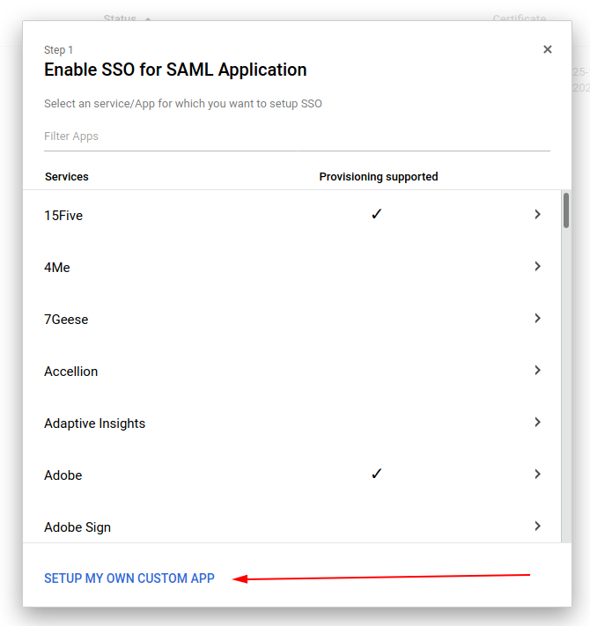The height and width of the screenshot is (626, 590).
Task: Select the Adobe service name
Action: 63,475
